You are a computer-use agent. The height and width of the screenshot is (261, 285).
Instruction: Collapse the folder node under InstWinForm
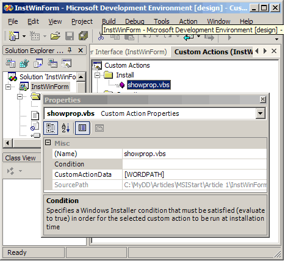(x=20, y=96)
